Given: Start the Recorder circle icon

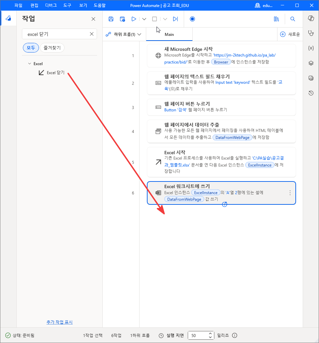Looking at the screenshot, I should (192, 19).
